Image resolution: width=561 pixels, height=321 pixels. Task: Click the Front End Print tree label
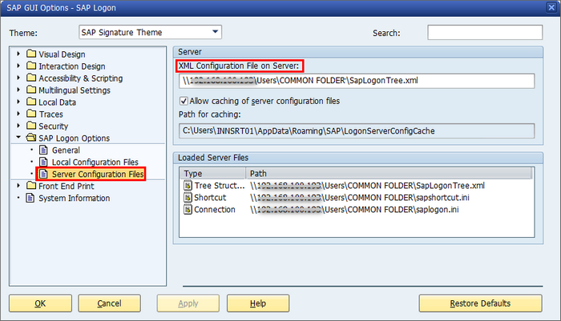(x=67, y=186)
